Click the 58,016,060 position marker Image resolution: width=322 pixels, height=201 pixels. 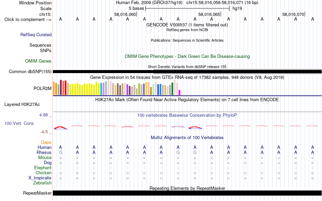[125, 14]
